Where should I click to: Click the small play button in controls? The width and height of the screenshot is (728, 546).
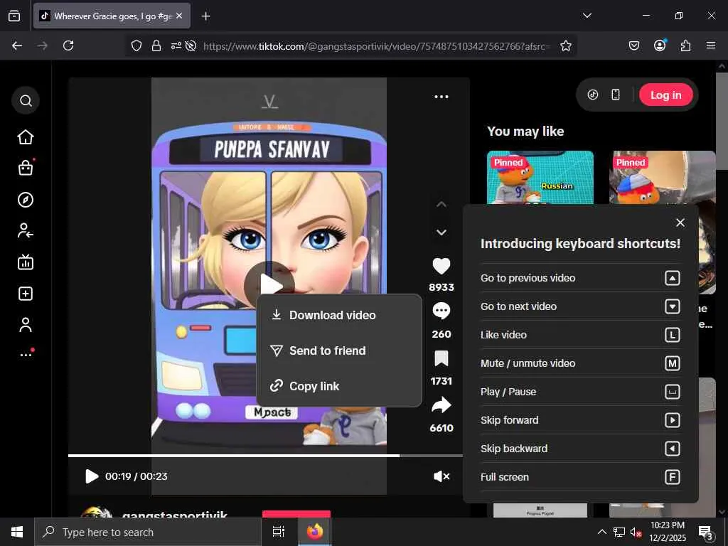point(92,476)
